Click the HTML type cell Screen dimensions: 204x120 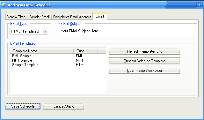[81, 65]
